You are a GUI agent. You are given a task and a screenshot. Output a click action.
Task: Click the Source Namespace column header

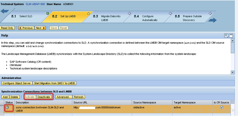[152, 102]
